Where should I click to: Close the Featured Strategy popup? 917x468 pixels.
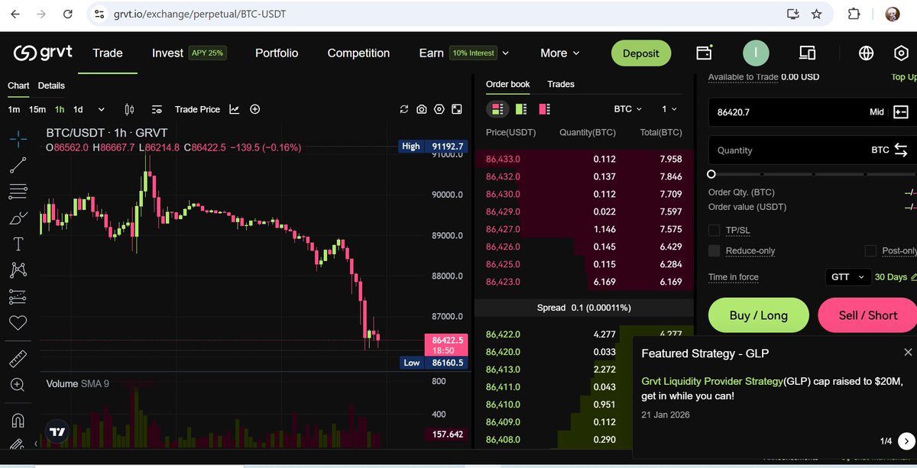point(908,352)
